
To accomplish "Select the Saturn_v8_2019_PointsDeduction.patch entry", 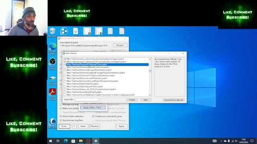I will (x=91, y=89).
